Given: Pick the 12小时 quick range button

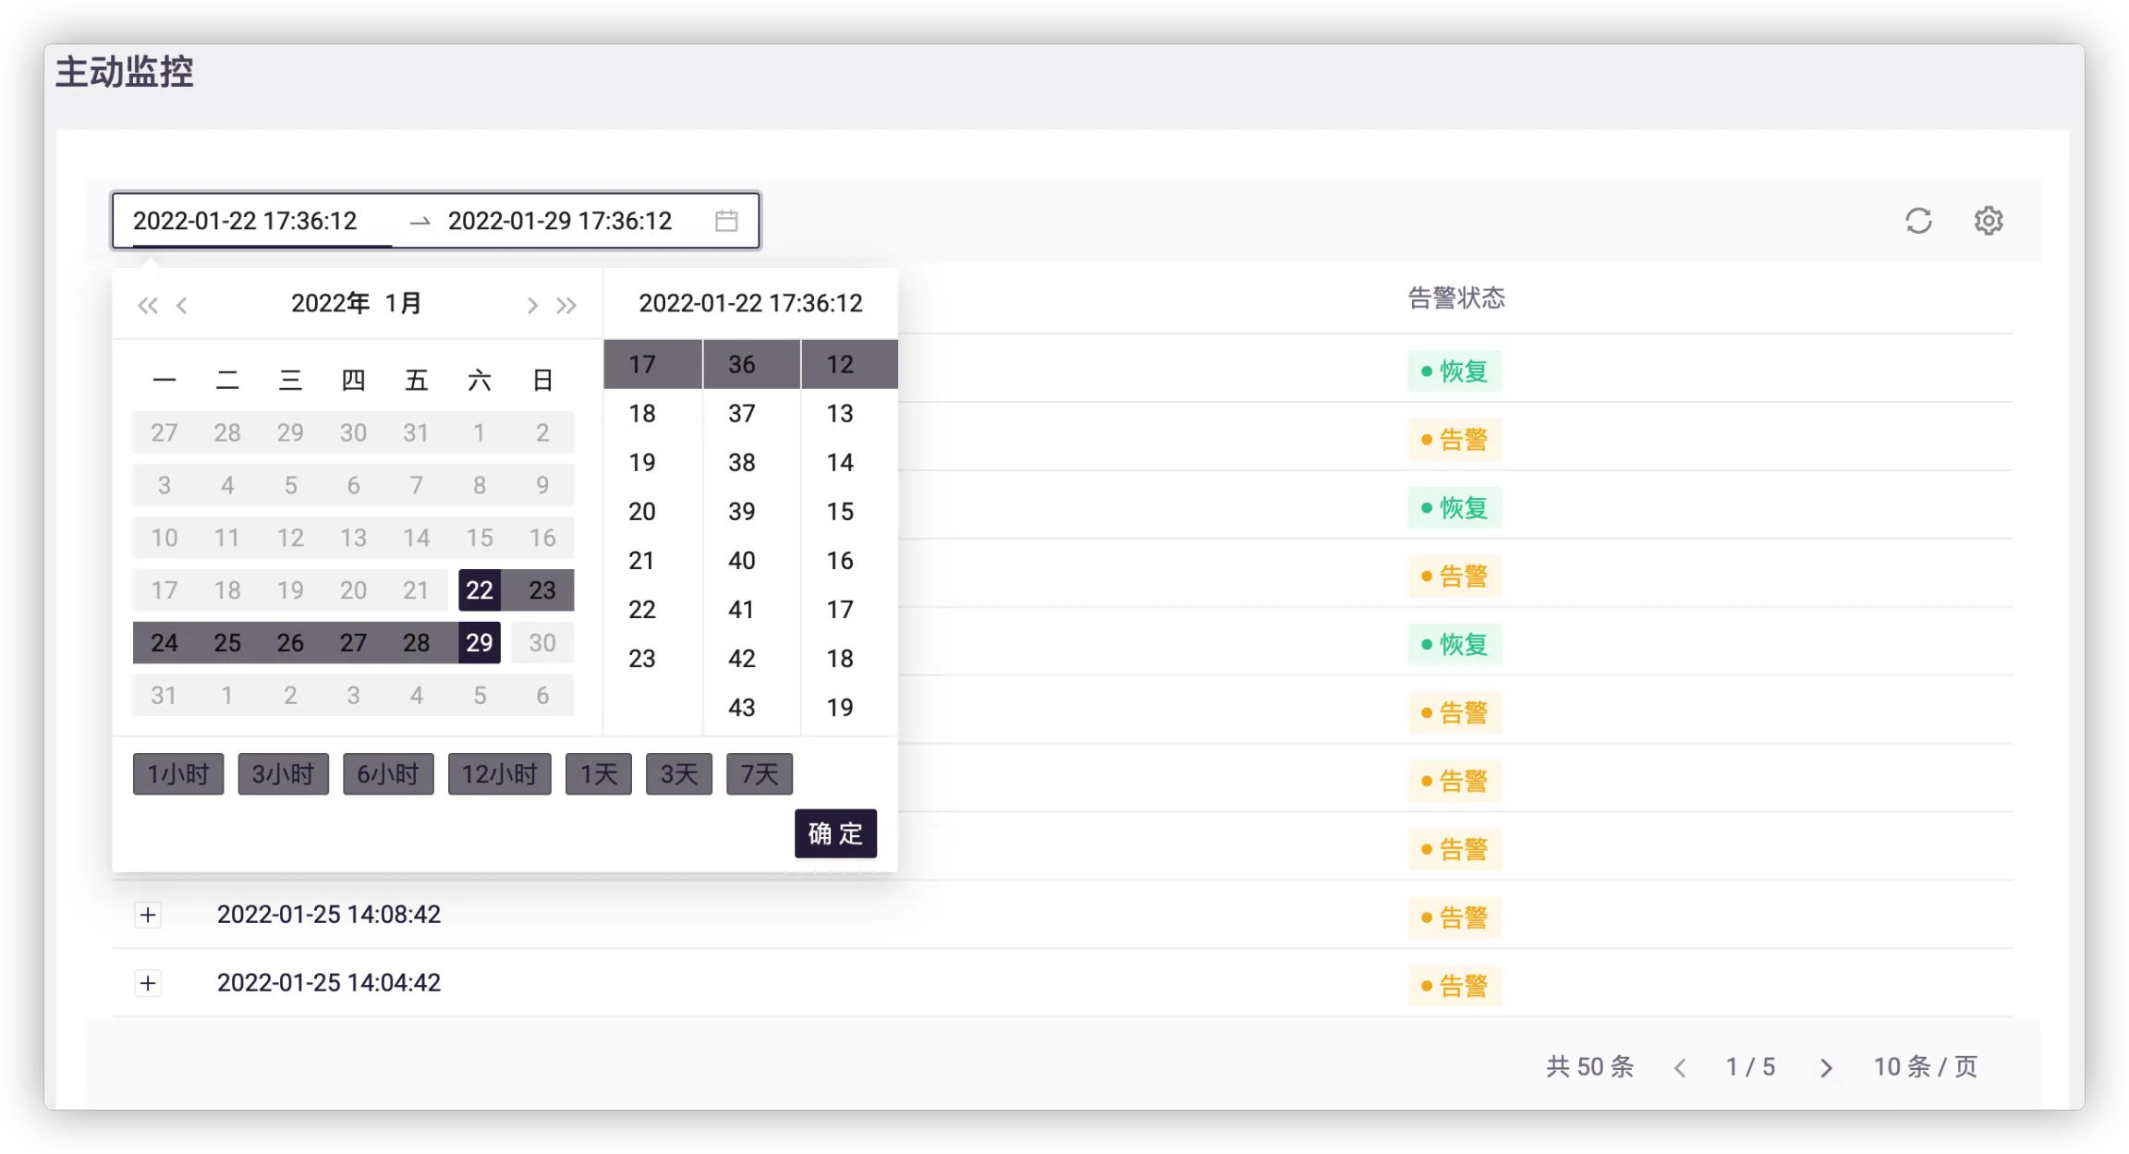Looking at the screenshot, I should [499, 774].
